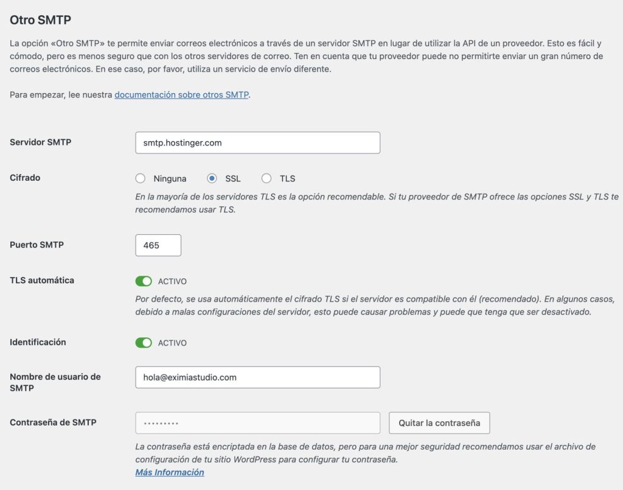Select the TLS encryption radio button
Screen dimensions: 623x490
pos(266,178)
